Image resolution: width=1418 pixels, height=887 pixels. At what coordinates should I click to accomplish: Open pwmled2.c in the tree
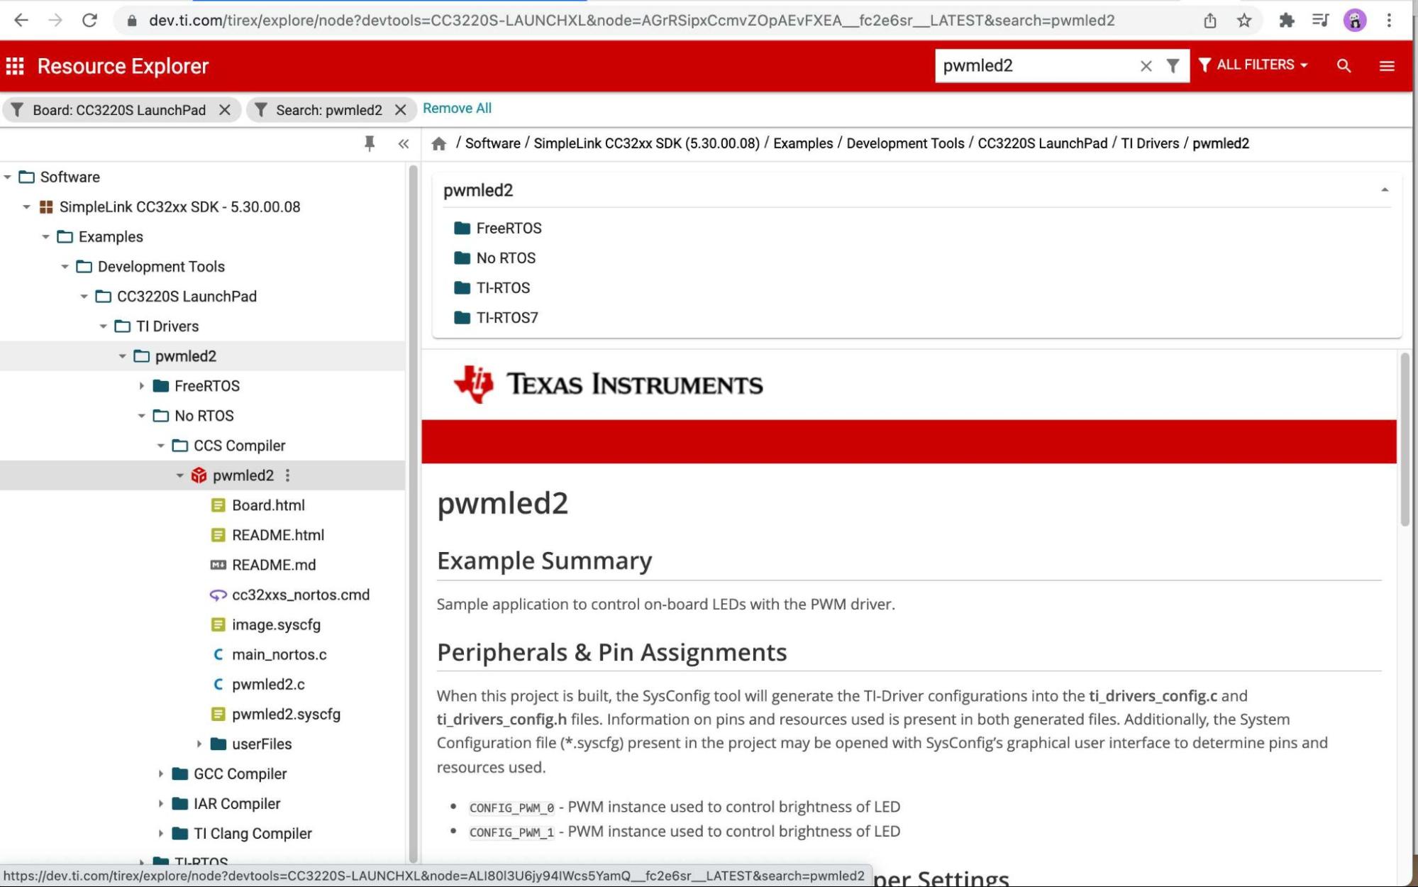point(268,685)
